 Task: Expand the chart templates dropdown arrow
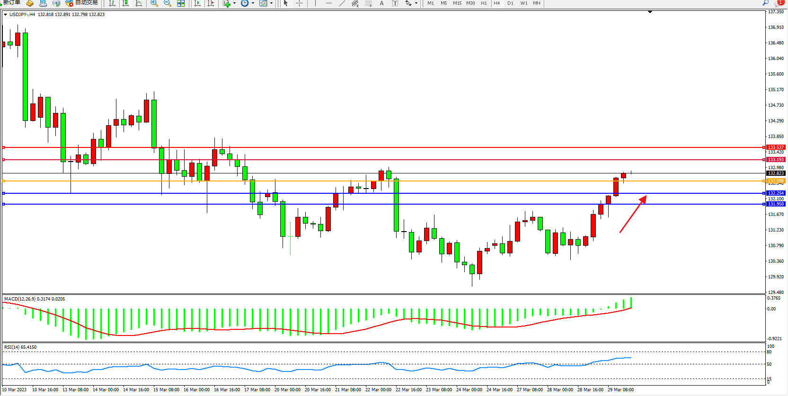click(x=272, y=3)
